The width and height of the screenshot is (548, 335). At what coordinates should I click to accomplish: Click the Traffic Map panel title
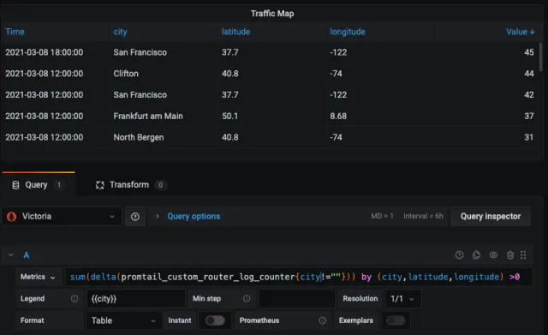coord(272,14)
